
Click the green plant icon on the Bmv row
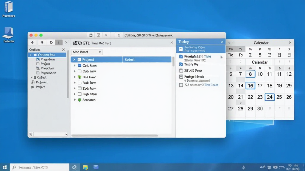(79, 77)
